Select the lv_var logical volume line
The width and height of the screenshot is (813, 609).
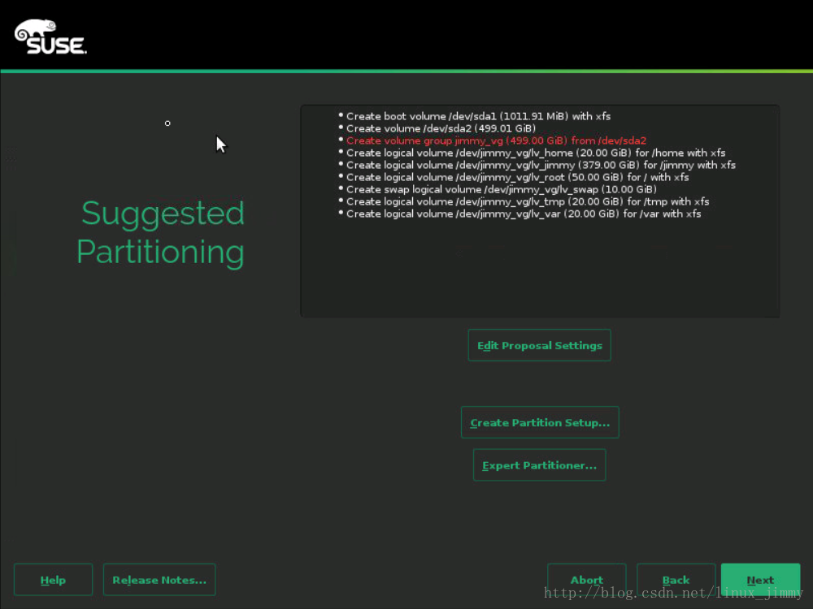click(524, 214)
